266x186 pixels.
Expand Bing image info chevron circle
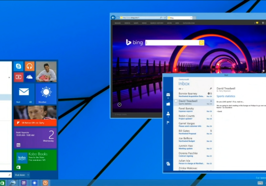click(x=119, y=105)
